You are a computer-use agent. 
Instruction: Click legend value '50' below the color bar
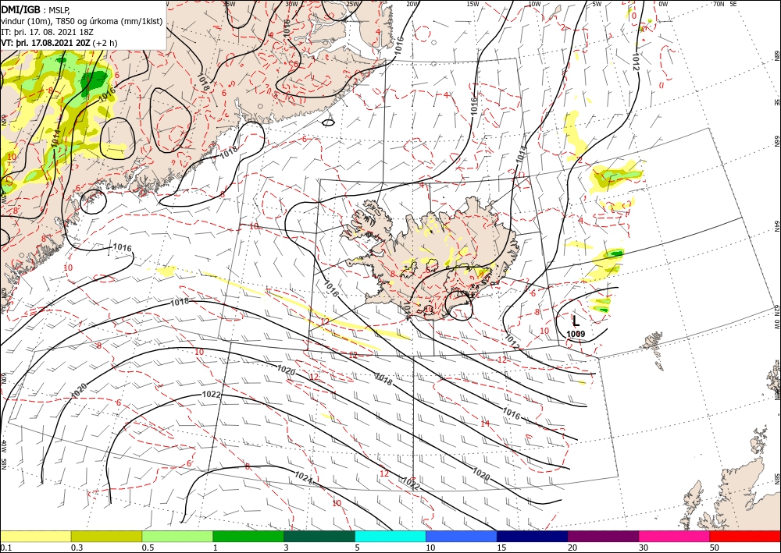point(715,548)
